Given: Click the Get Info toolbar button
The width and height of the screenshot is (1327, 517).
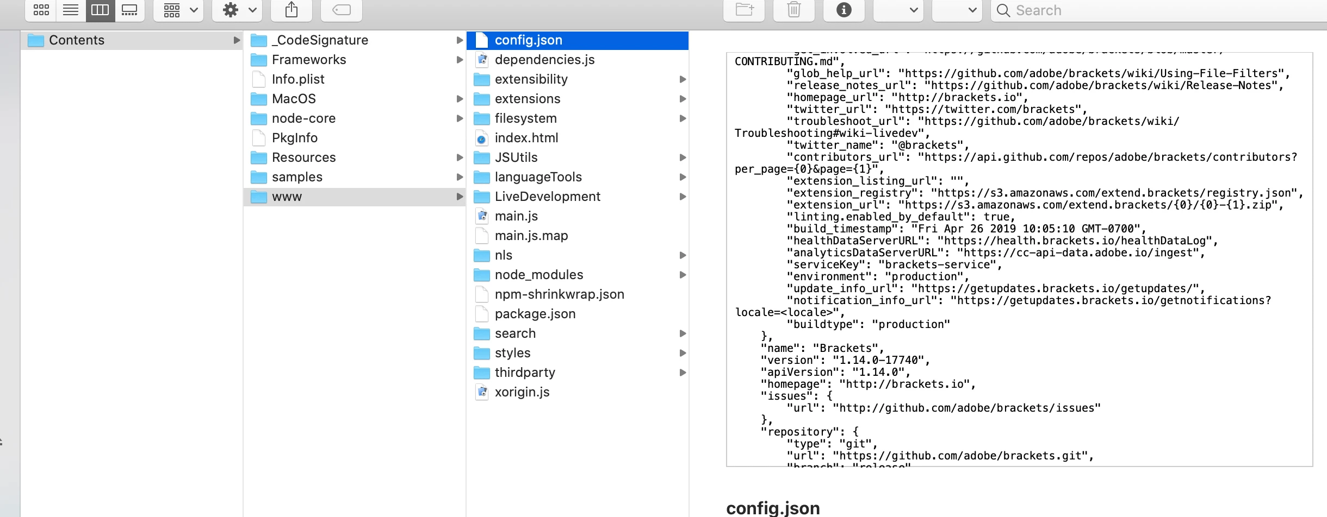Looking at the screenshot, I should [x=844, y=10].
